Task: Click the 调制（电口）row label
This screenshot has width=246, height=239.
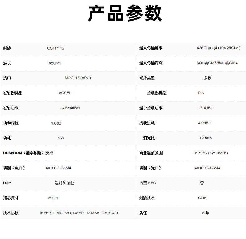Action: (14, 168)
